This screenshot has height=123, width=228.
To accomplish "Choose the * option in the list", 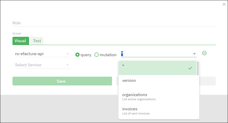I will 158,68.
